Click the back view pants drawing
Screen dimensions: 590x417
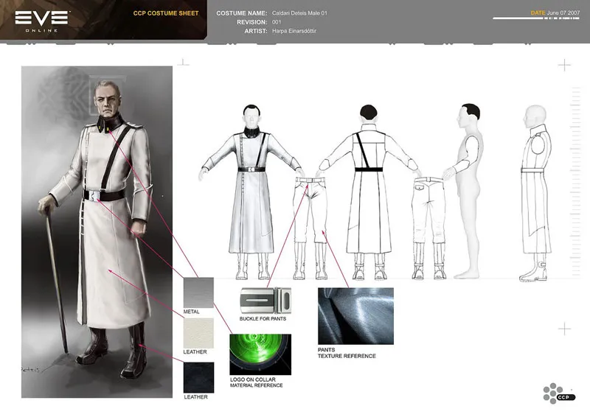click(429, 228)
